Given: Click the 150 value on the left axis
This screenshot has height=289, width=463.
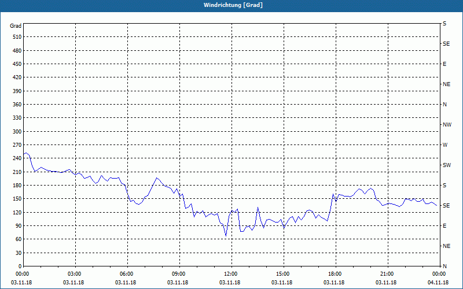Looking at the screenshot, I should tap(17, 199).
